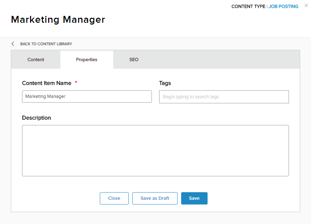The height and width of the screenshot is (224, 311).
Task: Click the Save as Draft button
Action: 155,198
